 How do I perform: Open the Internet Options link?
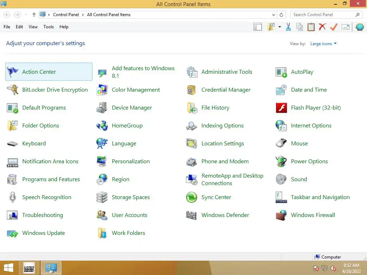pyautogui.click(x=311, y=126)
